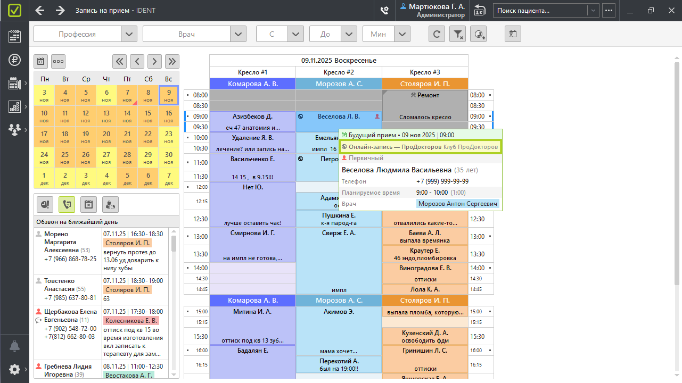Select the highlighted call-list phone tab
The height and width of the screenshot is (383, 682).
tap(67, 204)
